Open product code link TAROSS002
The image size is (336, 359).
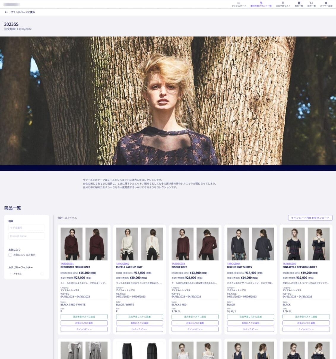[x=123, y=264]
